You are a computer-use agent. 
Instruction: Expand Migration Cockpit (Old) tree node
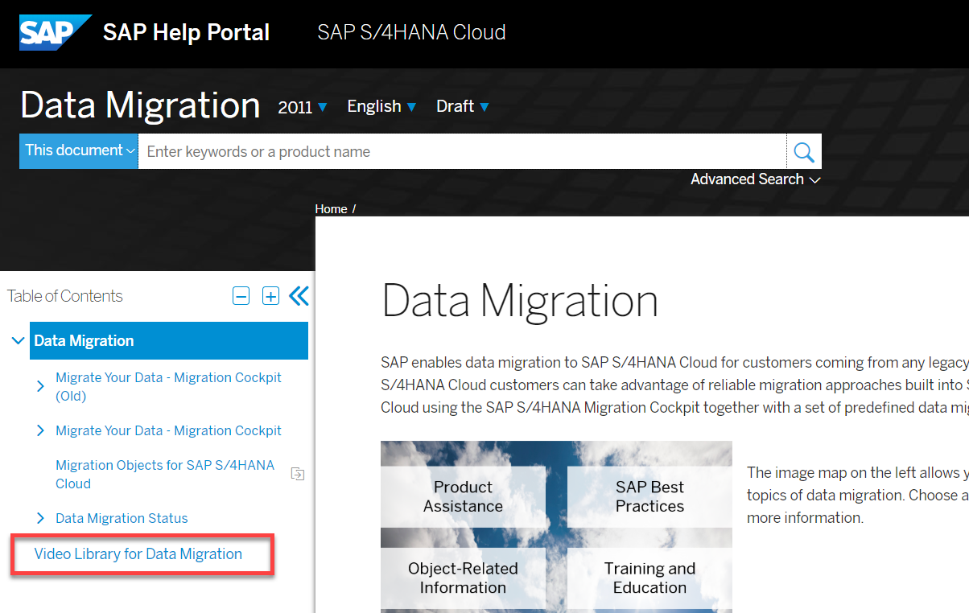click(x=40, y=387)
